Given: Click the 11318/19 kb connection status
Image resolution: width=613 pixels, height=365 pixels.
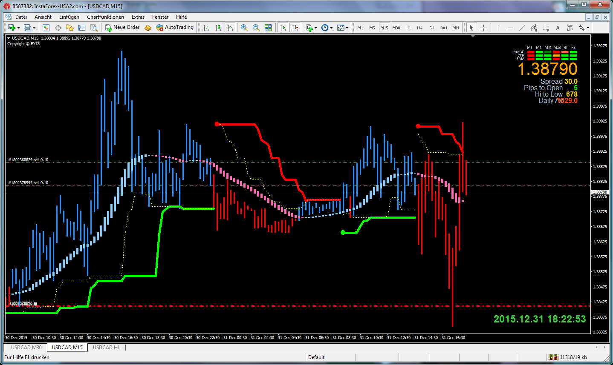Looking at the screenshot, I should (x=568, y=357).
